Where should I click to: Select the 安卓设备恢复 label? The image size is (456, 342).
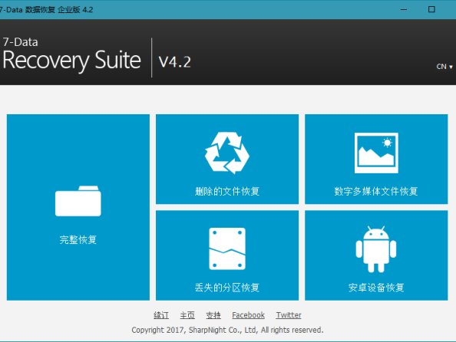click(x=376, y=288)
